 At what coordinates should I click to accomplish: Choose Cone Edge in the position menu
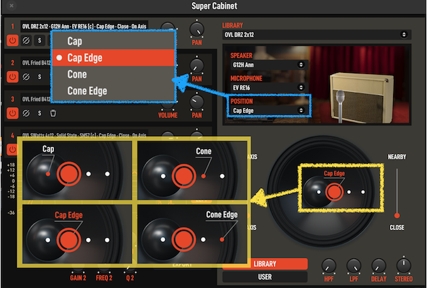pyautogui.click(x=114, y=91)
